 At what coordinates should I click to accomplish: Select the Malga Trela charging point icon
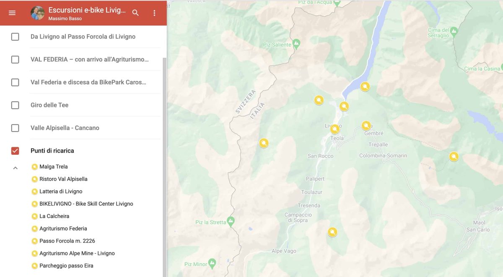click(34, 167)
